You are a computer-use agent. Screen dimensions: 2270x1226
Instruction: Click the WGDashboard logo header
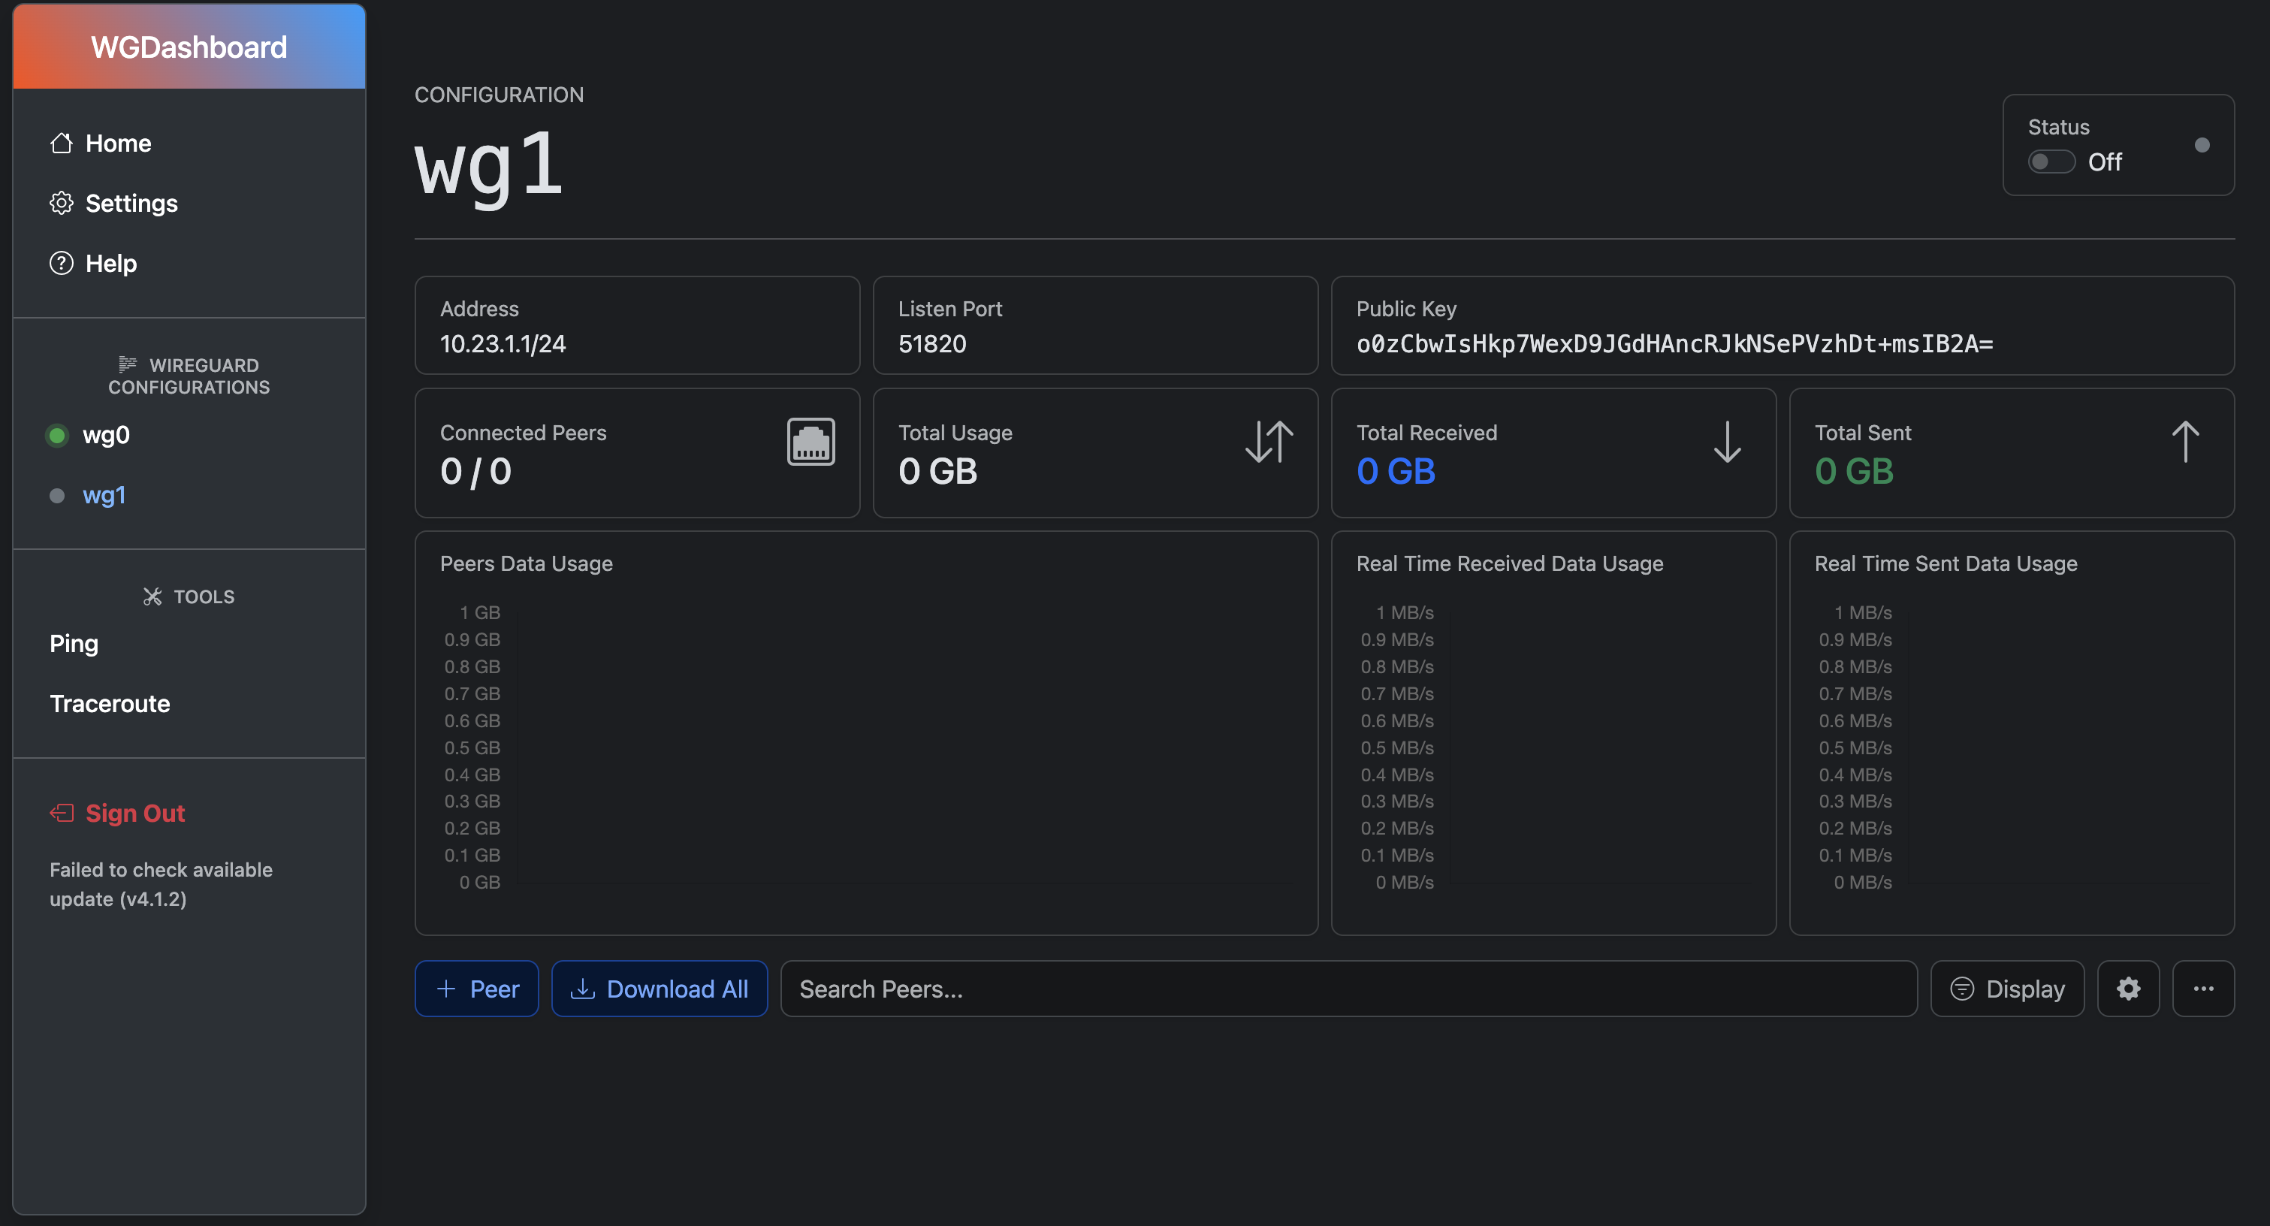click(x=189, y=47)
